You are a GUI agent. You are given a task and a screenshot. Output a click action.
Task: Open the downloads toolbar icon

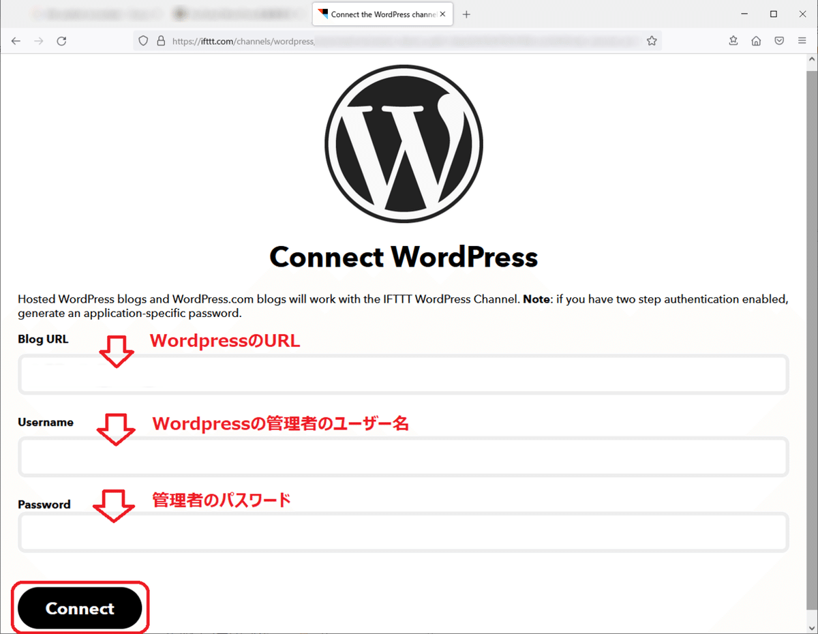733,41
